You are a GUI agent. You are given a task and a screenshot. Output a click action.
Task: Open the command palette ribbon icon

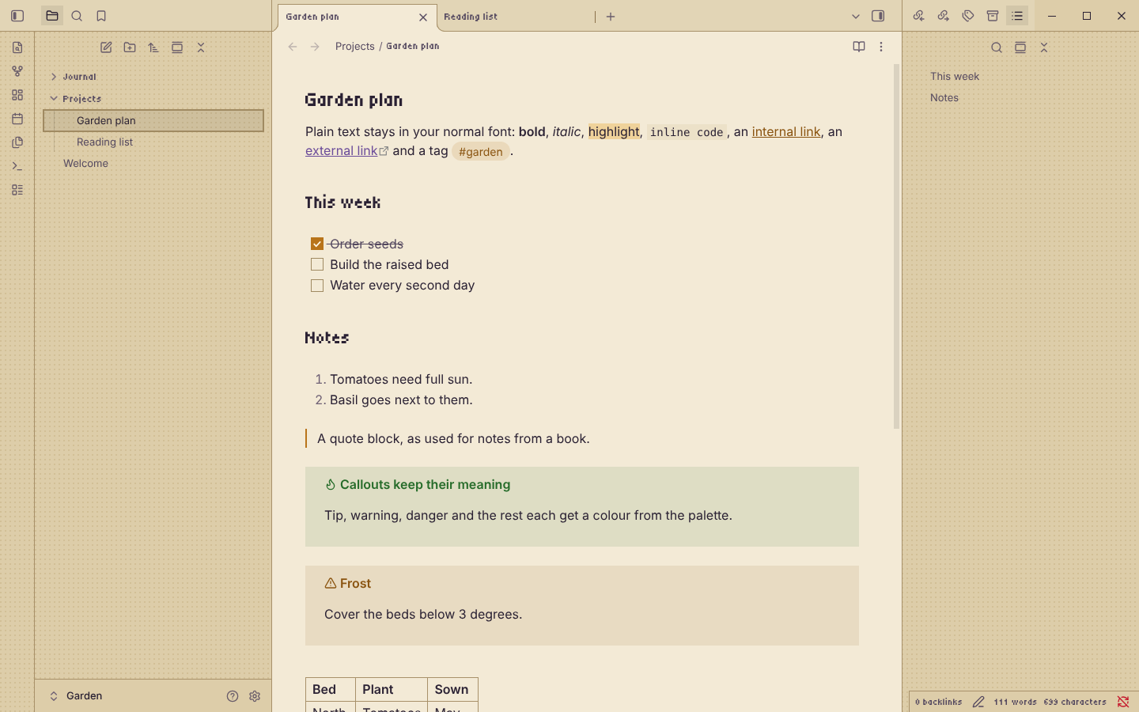pyautogui.click(x=17, y=166)
